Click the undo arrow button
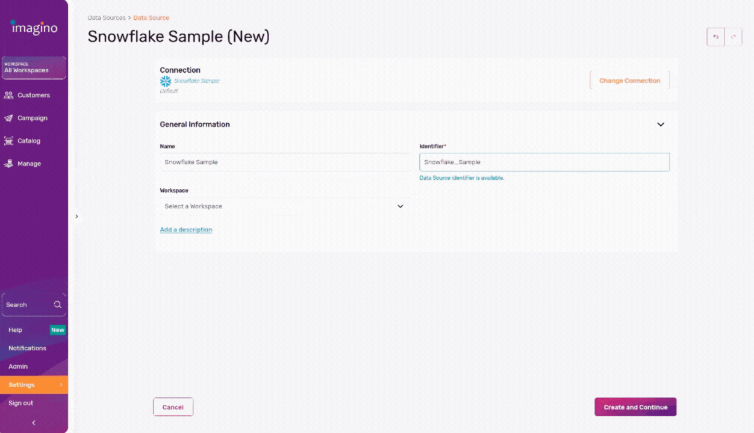The width and height of the screenshot is (754, 433). [715, 37]
